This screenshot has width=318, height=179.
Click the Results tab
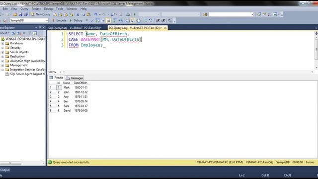coord(56,78)
